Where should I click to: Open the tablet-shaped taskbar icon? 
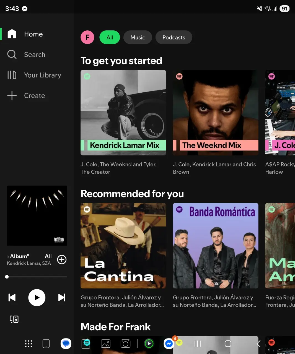click(46, 344)
